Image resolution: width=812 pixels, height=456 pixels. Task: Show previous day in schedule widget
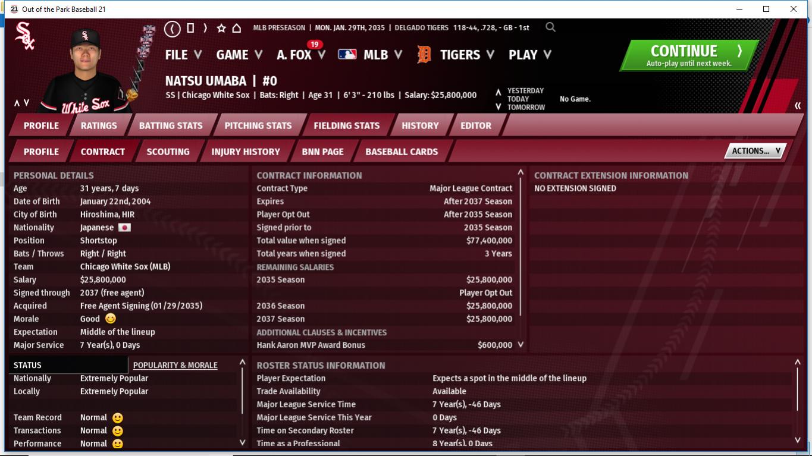click(x=499, y=92)
